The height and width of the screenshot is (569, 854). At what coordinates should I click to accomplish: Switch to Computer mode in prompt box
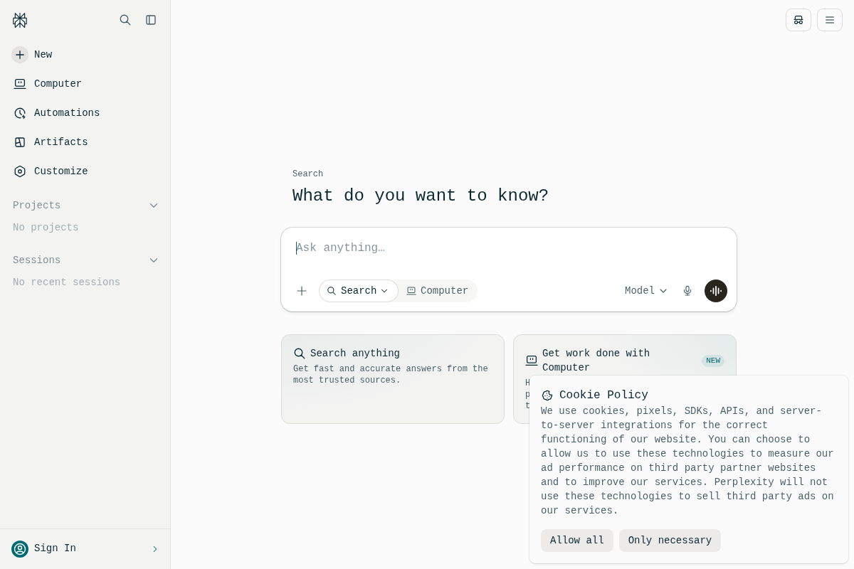tap(438, 291)
